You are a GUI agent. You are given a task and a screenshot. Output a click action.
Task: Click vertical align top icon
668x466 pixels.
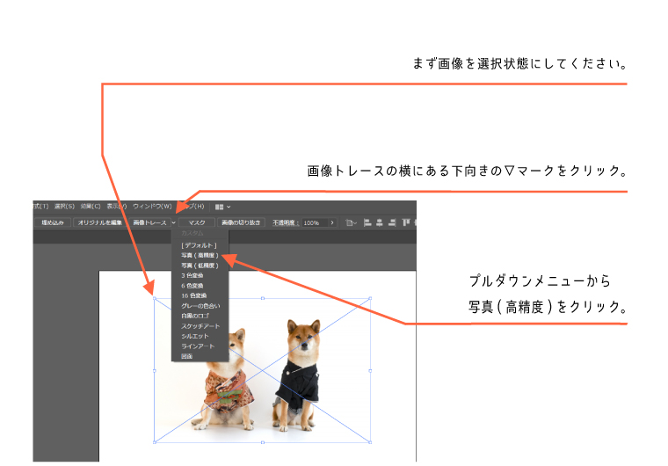(x=405, y=222)
